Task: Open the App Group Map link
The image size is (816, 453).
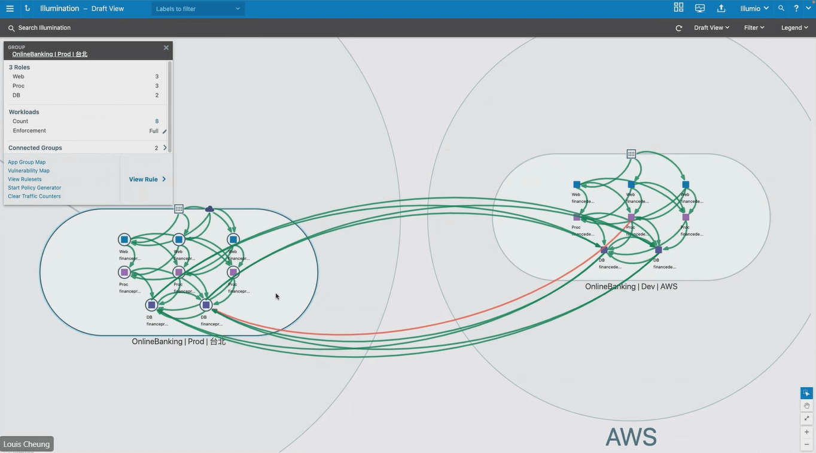Action: pos(27,162)
